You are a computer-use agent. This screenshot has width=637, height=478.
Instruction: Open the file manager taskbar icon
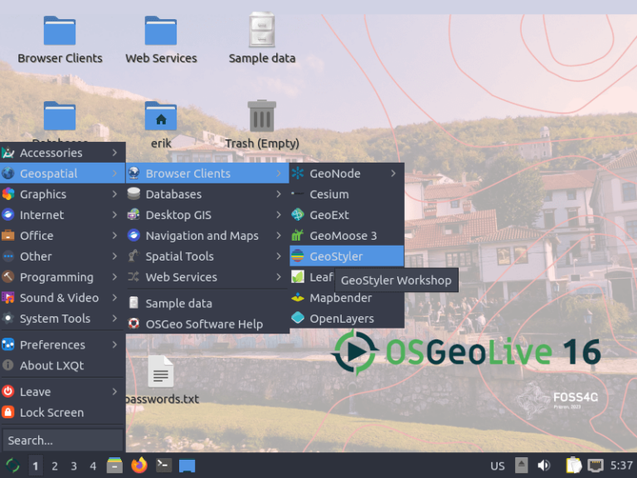114,465
